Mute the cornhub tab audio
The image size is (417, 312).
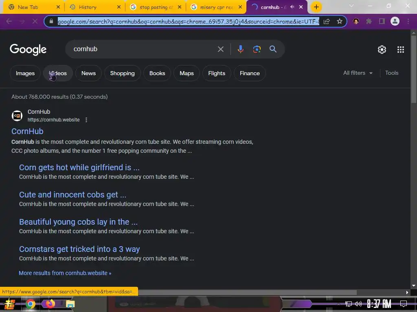pos(292,7)
